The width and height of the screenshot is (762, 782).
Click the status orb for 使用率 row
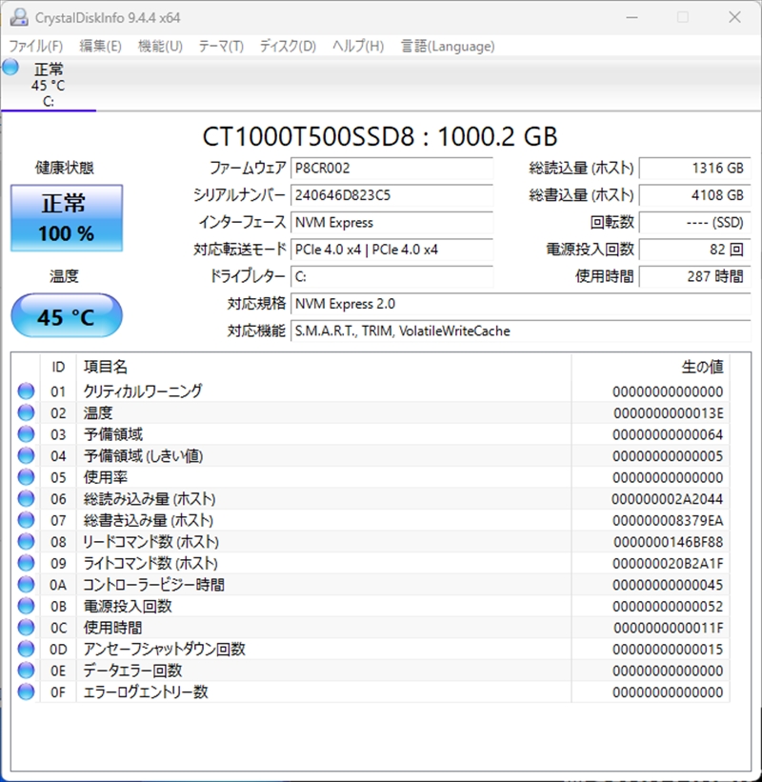26,477
